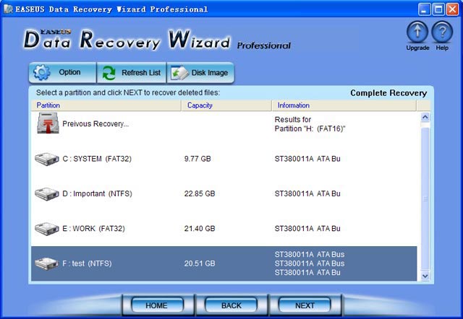This screenshot has width=463, height=319.
Task: Select partition F : test (NTFS)
Action: 87,263
